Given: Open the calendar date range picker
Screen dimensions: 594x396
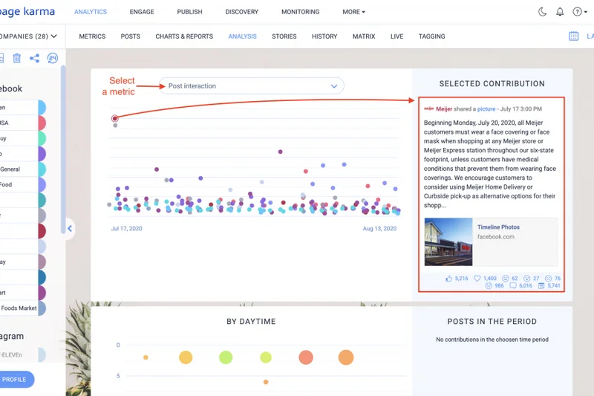Looking at the screenshot, I should pyautogui.click(x=573, y=36).
